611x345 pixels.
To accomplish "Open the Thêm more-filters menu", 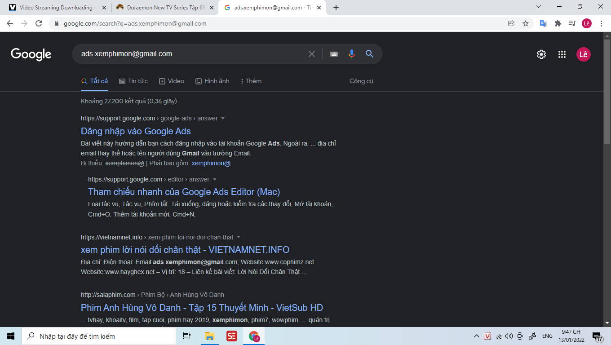I will (x=251, y=81).
